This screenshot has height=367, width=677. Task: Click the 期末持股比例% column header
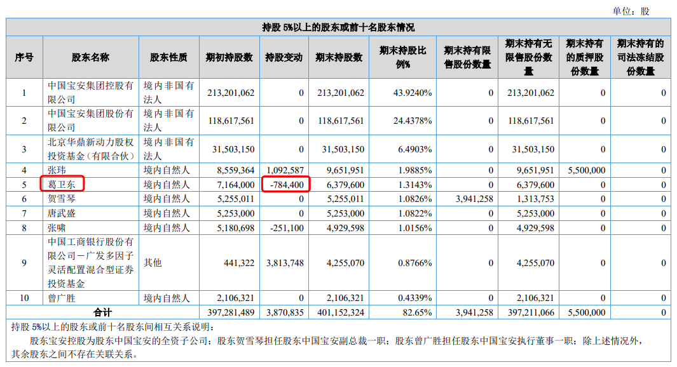403,57
